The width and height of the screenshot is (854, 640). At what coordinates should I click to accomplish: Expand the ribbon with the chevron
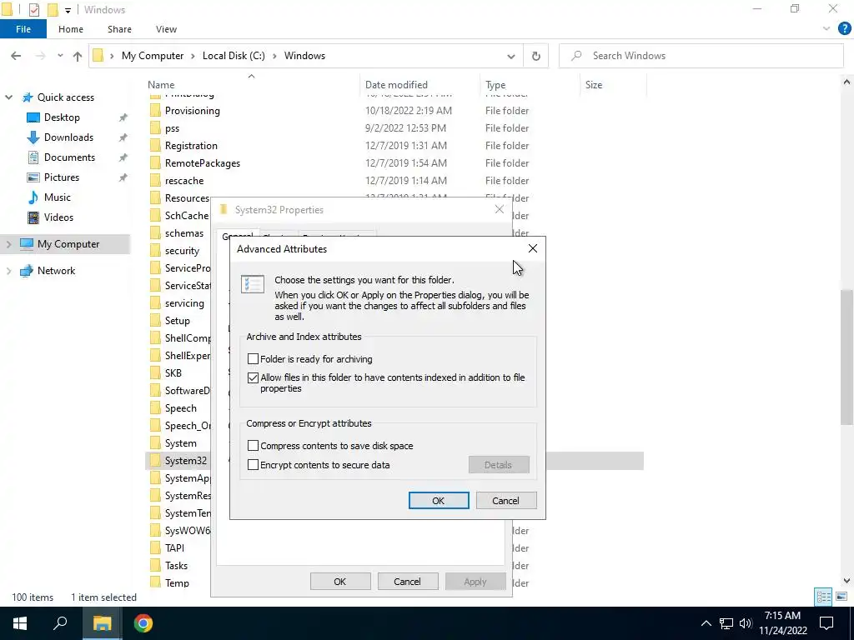point(826,29)
